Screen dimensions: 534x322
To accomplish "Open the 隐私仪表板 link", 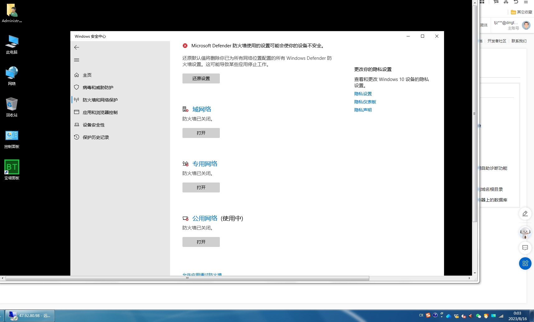I will (365, 102).
